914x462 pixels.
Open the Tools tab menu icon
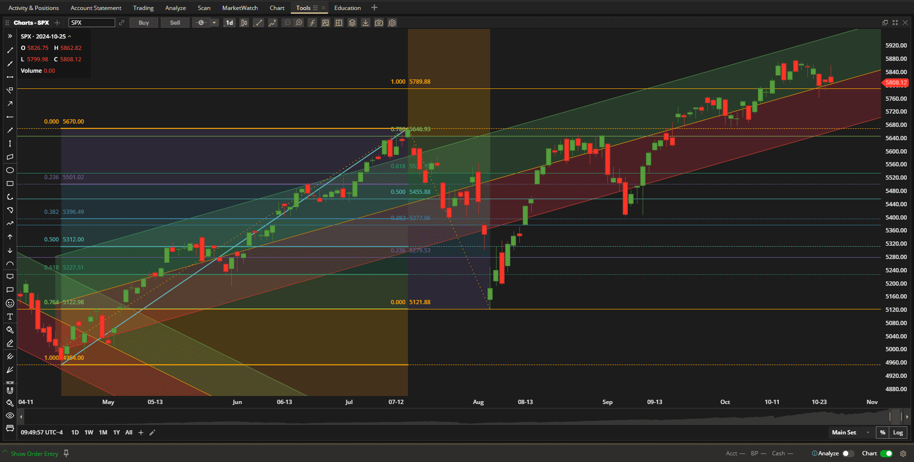click(315, 8)
